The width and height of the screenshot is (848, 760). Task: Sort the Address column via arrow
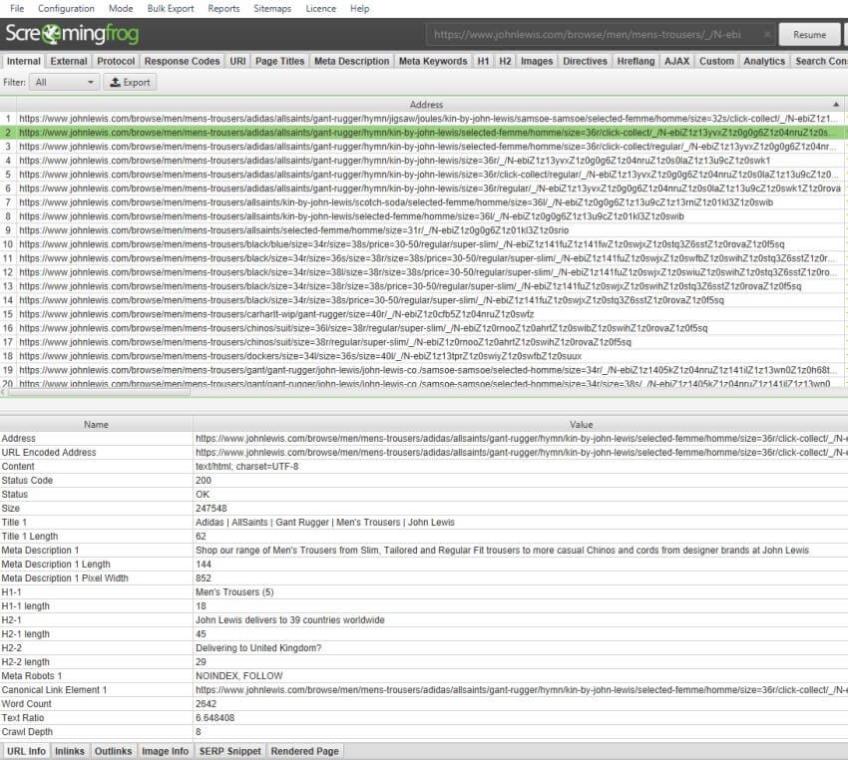pyautogui.click(x=836, y=105)
